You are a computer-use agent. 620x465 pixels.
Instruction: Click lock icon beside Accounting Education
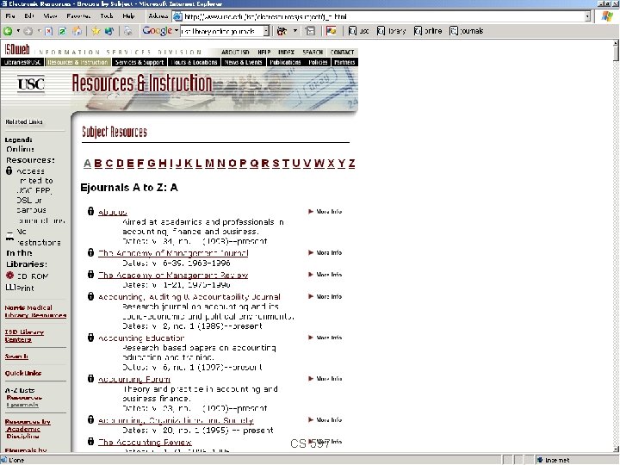point(91,337)
